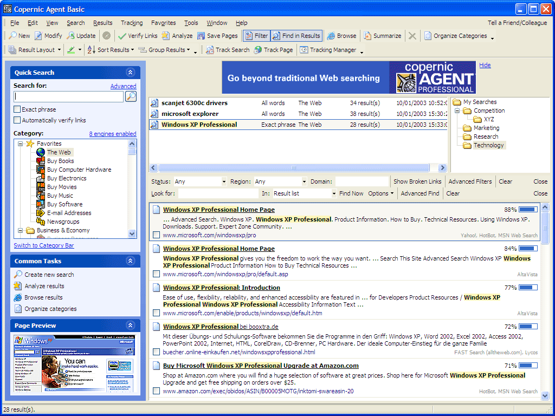Image resolution: width=555 pixels, height=416 pixels.
Task: Click the 88% relevance bar
Action: pos(528,210)
